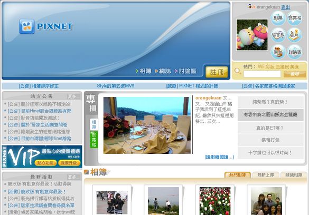Click (請繼續閱讀...) read more link

pyautogui.click(x=219, y=157)
